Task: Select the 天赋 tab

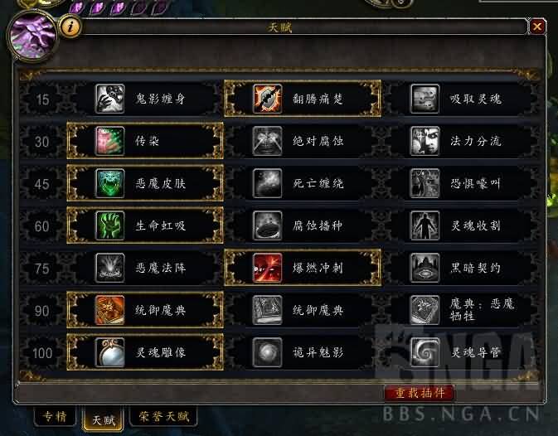Action: pos(103,419)
